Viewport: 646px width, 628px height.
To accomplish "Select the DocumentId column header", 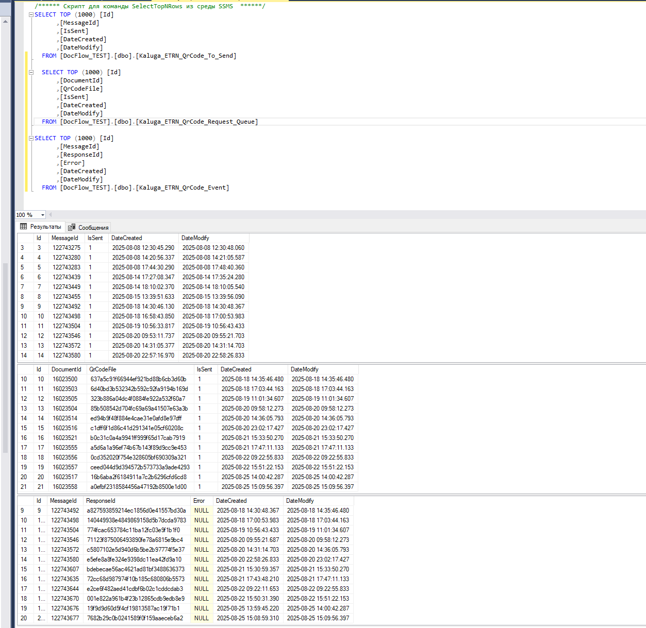I will pyautogui.click(x=67, y=369).
